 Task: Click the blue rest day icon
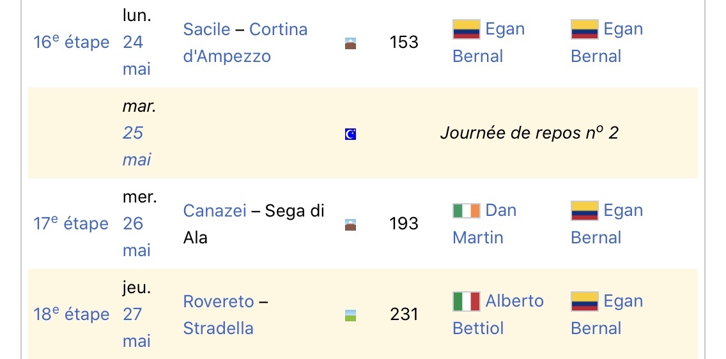coord(350,134)
